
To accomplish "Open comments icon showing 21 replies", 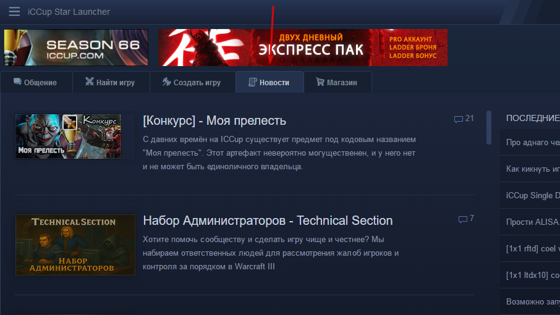I will coord(458,119).
